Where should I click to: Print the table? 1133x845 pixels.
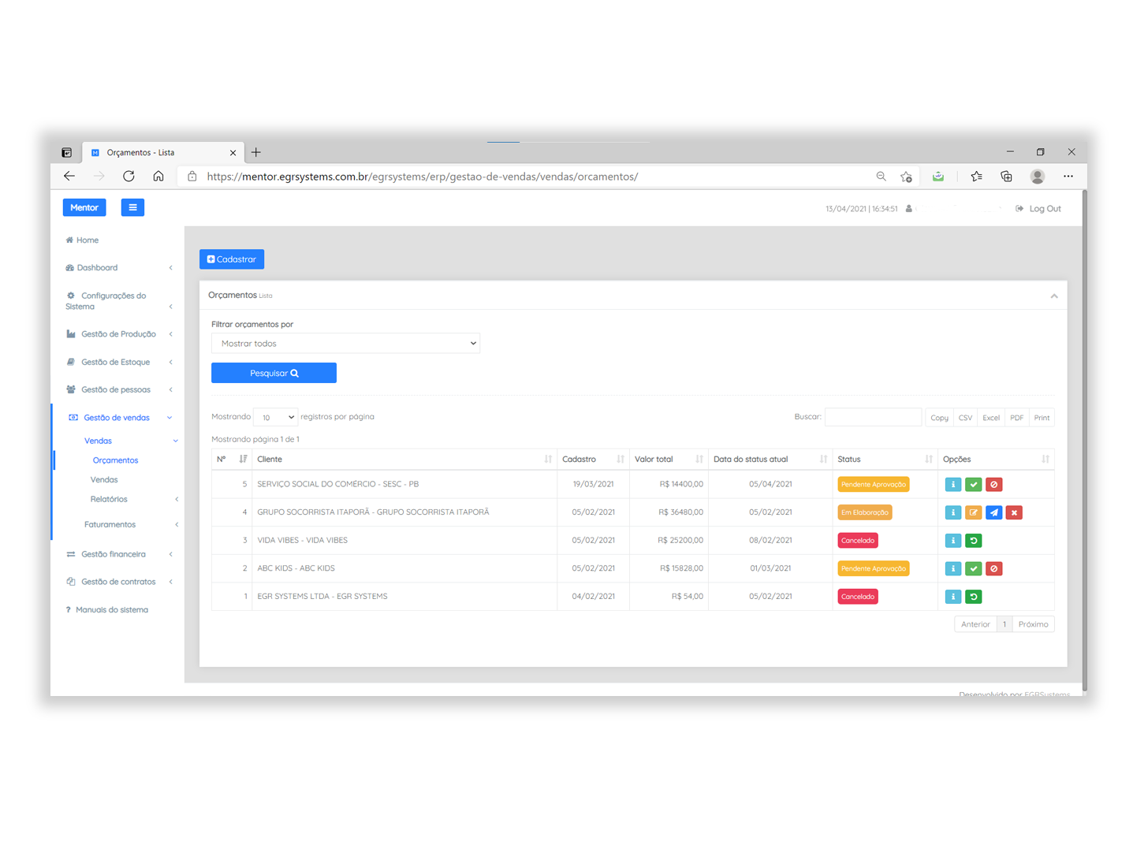(1042, 418)
